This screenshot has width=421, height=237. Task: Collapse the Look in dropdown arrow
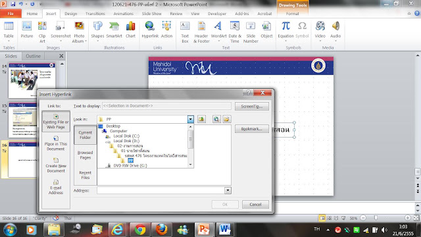pos(190,119)
